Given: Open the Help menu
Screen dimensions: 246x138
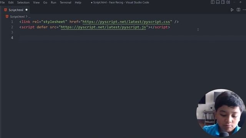Looking at the screenshot, I should [x=78, y=3].
